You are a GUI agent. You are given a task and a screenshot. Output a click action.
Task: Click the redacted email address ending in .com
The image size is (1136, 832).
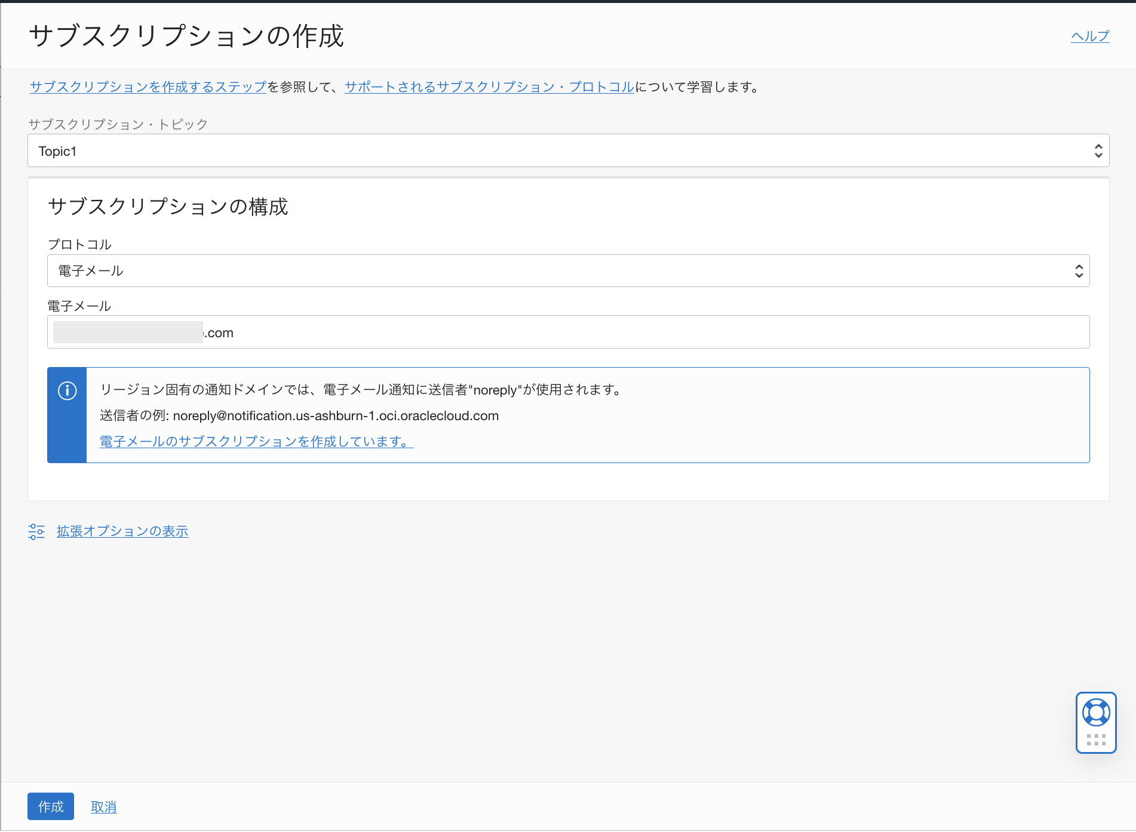point(143,332)
